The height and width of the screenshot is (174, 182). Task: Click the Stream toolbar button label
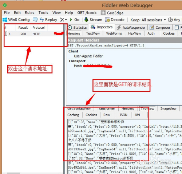click(x=96, y=20)
